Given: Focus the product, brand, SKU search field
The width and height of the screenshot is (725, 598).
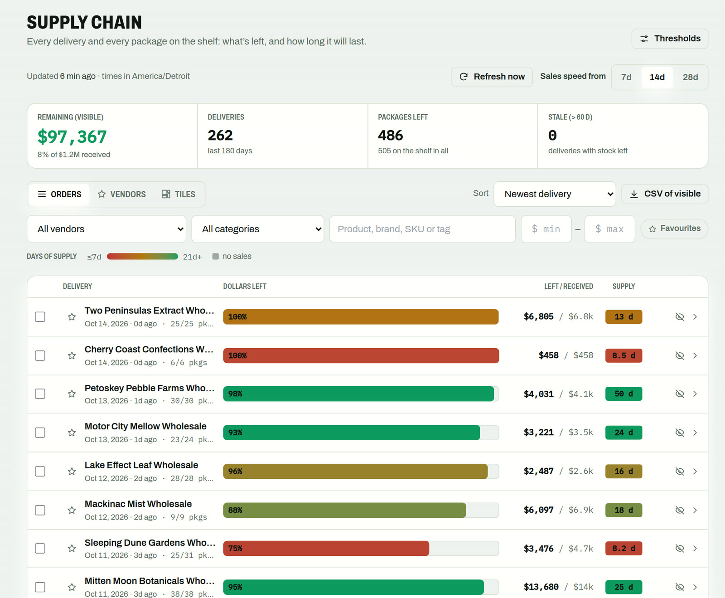Looking at the screenshot, I should click(x=422, y=229).
